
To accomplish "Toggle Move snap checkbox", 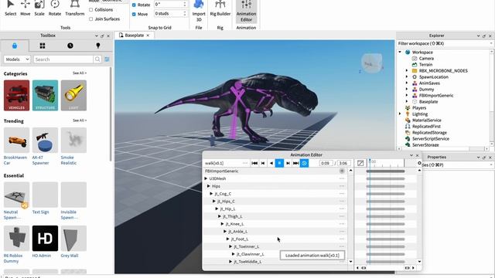I will (x=134, y=14).
